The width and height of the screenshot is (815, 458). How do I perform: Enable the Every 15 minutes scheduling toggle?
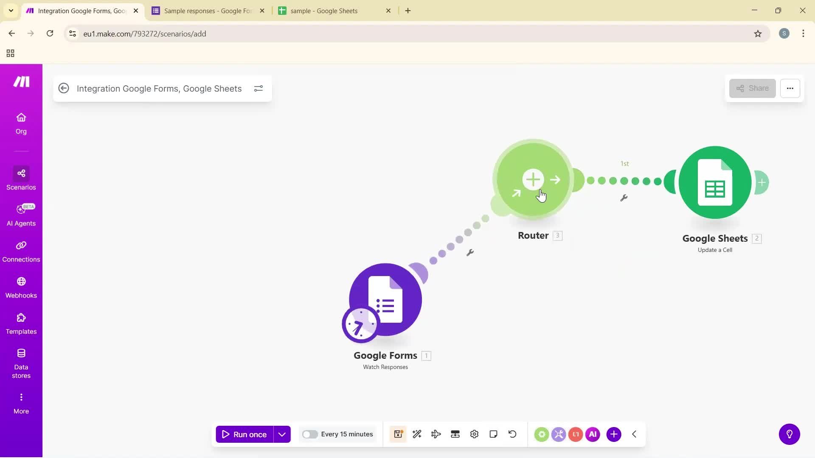point(310,434)
